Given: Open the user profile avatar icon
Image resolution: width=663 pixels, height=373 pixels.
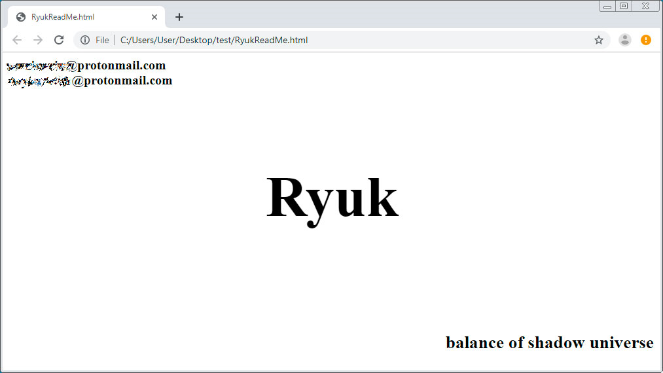Looking at the screenshot, I should (625, 40).
